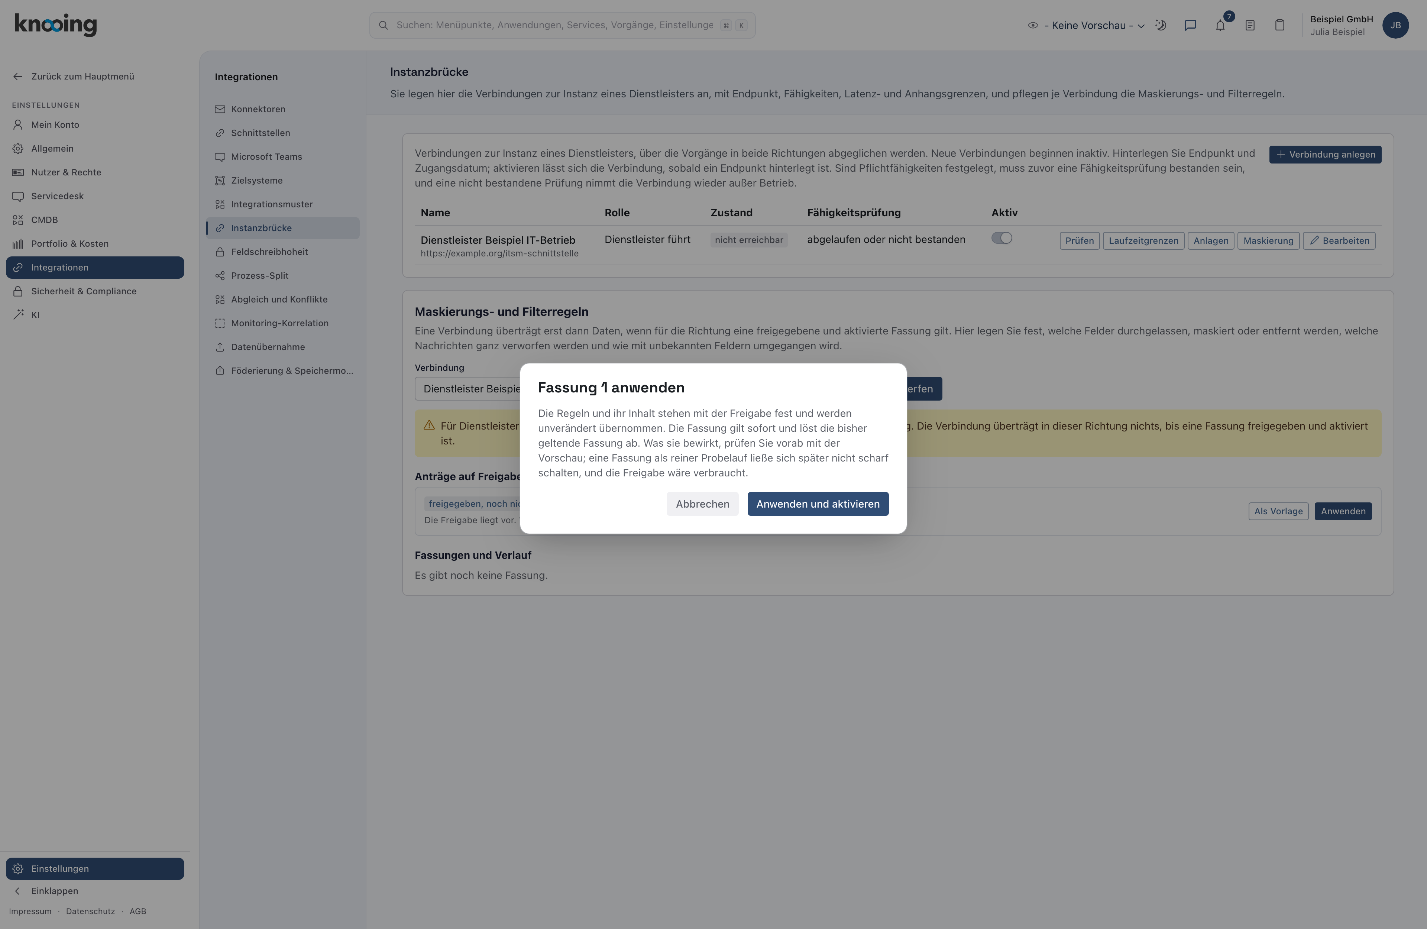The width and height of the screenshot is (1427, 929).
Task: Select Integrationsmuster entry
Action: [282, 204]
